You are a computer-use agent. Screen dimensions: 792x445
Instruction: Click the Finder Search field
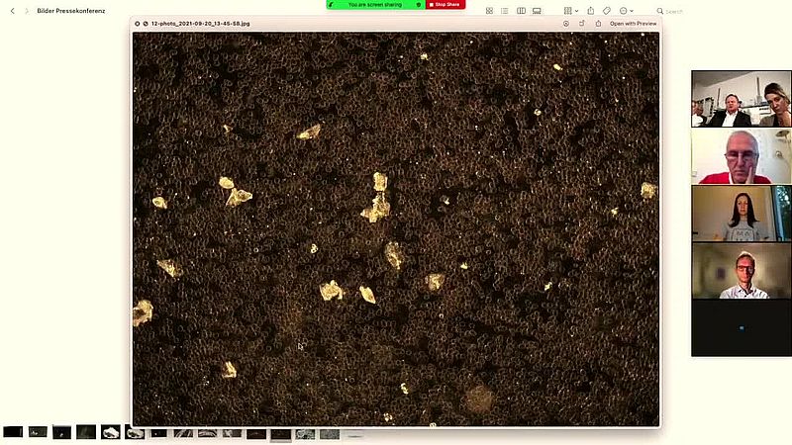[673, 11]
